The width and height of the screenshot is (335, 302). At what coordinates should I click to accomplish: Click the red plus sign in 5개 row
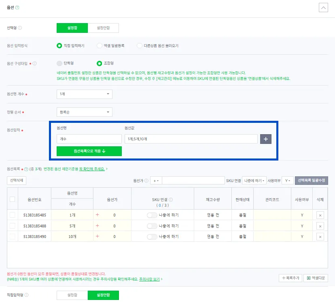(98, 226)
